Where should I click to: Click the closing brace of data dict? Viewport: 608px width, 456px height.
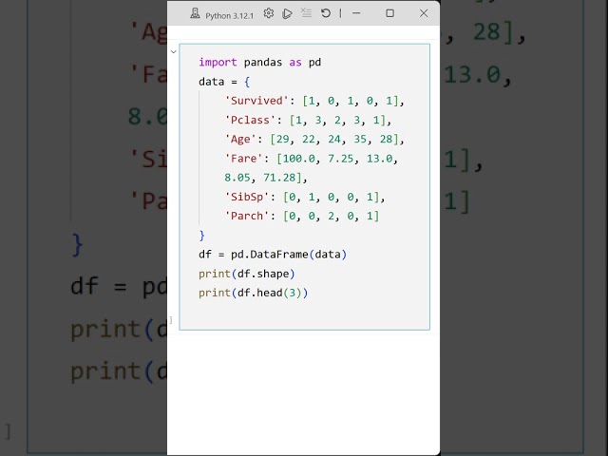(201, 236)
